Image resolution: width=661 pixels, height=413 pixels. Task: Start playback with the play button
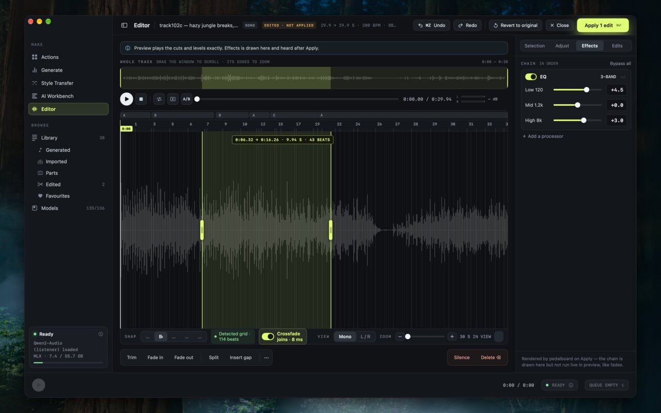click(x=127, y=99)
